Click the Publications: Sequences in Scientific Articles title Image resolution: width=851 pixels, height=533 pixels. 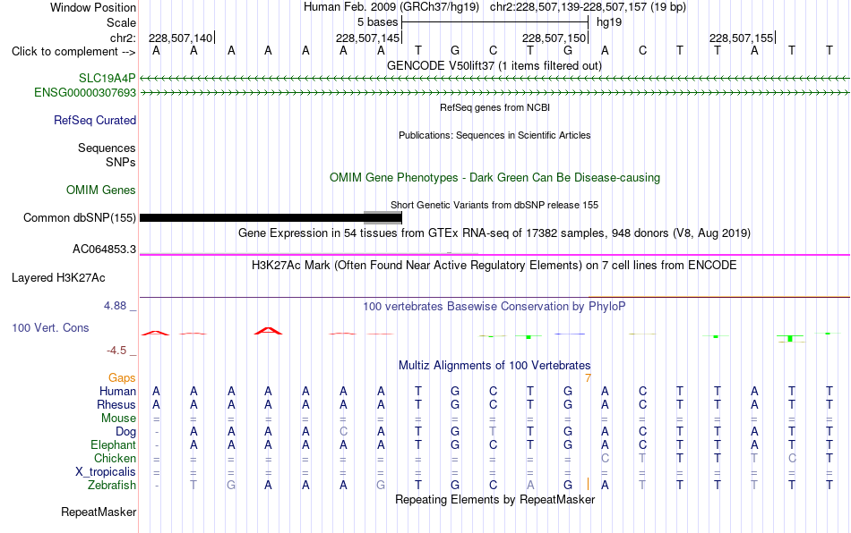(x=494, y=135)
